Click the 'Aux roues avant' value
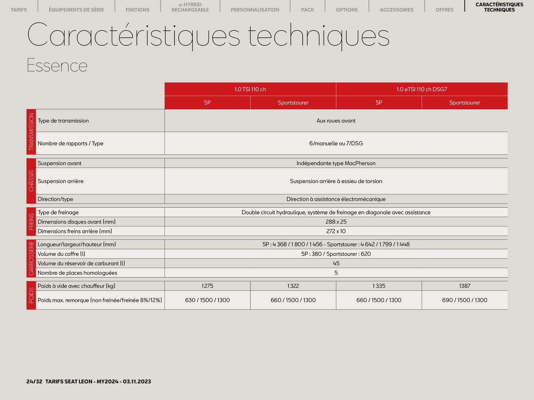 [336, 120]
